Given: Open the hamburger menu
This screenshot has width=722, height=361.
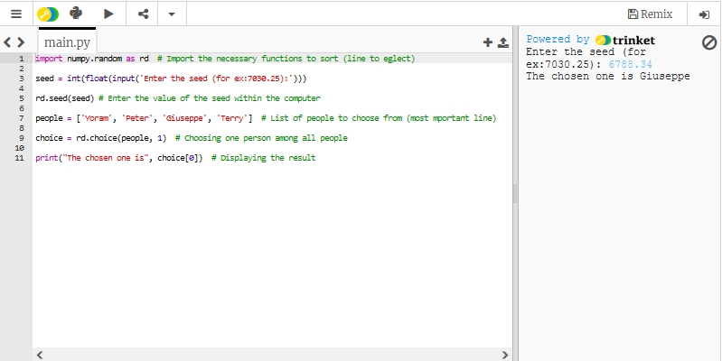Looking at the screenshot, I should [15, 14].
